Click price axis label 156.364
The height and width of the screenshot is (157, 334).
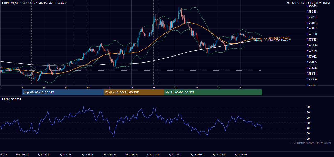[x=312, y=79]
